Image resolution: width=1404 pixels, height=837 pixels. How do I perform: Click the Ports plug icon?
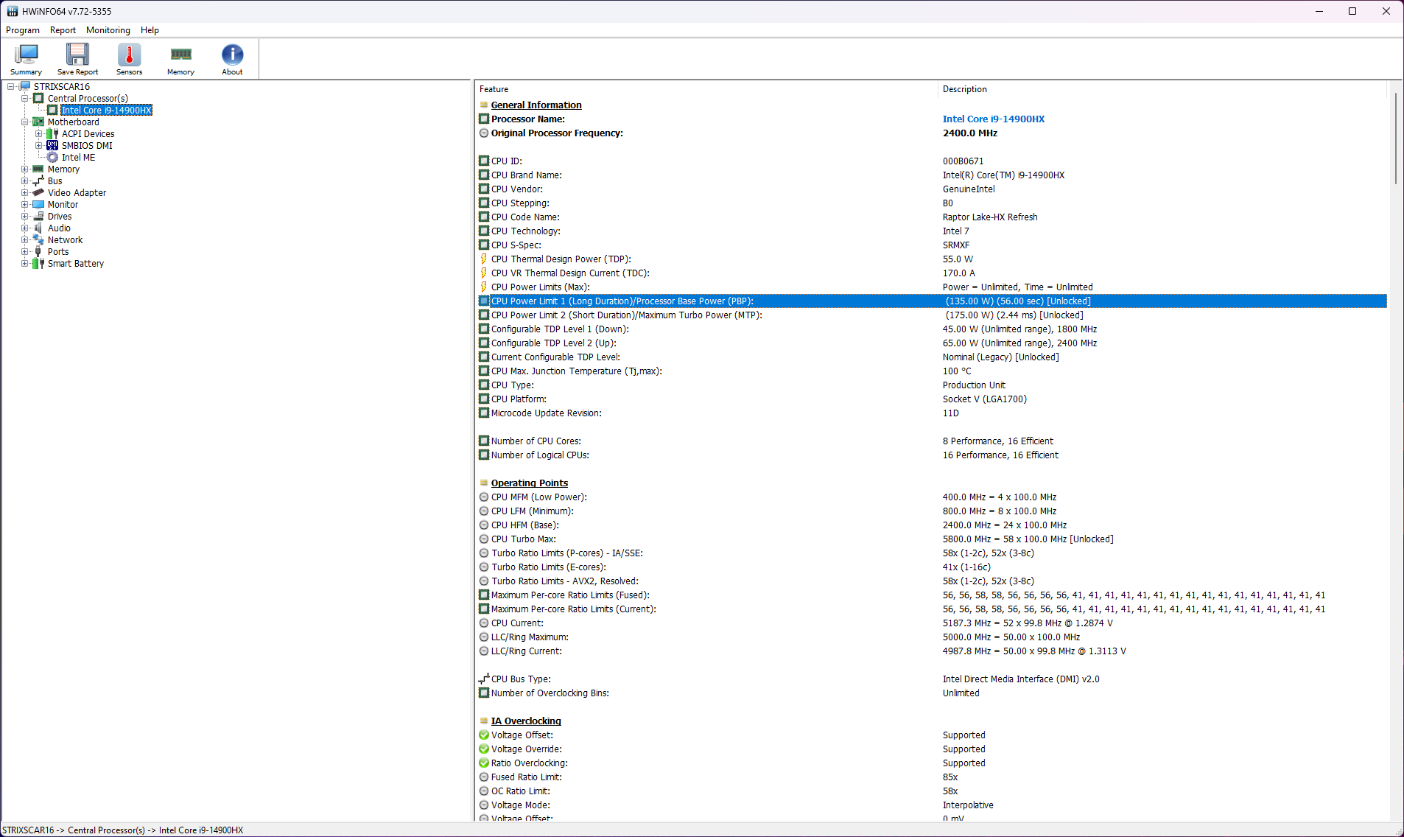(38, 251)
